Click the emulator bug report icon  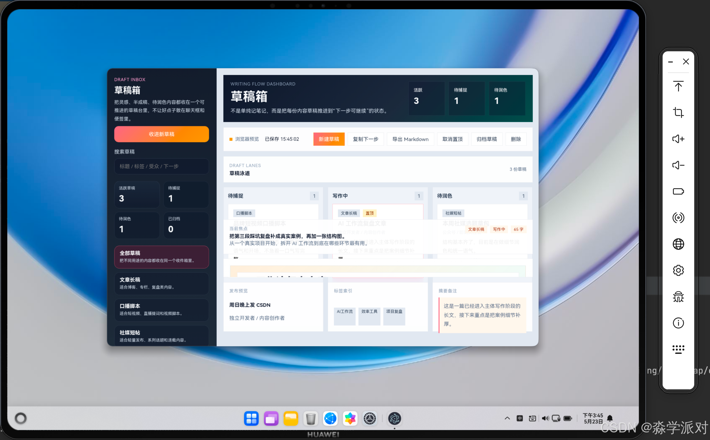click(x=678, y=297)
